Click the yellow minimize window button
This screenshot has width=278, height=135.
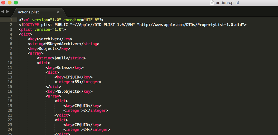[x=10, y=3]
